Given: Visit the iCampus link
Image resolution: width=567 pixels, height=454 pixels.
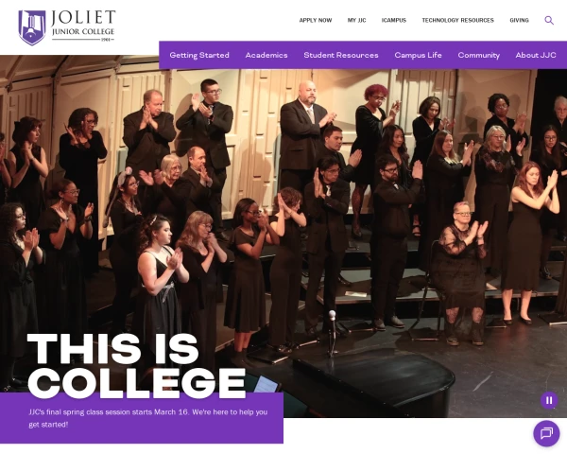Looking at the screenshot, I should (x=394, y=20).
